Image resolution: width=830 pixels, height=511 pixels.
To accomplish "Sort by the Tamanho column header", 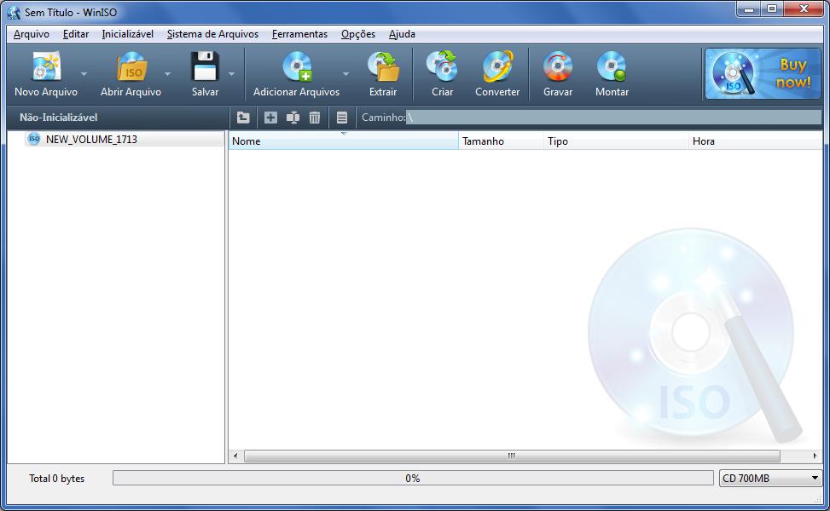I will coord(501,141).
